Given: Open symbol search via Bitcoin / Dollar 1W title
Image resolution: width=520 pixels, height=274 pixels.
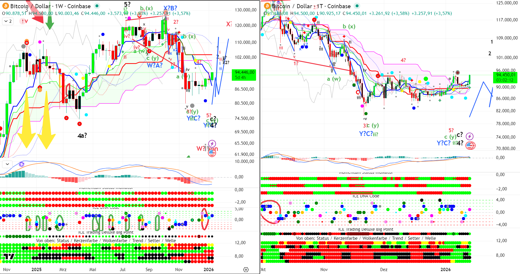Looking at the screenshot, I should [x=50, y=6].
